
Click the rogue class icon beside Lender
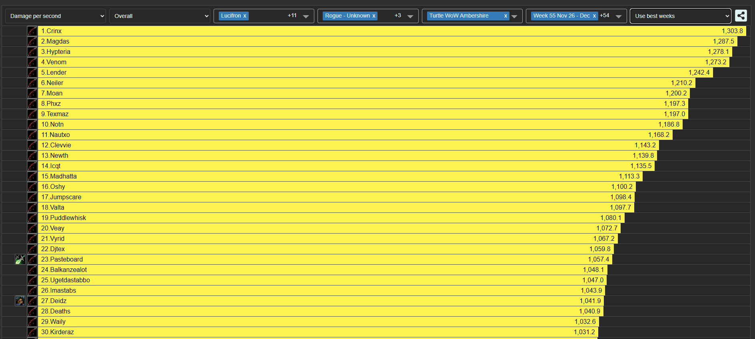coord(32,72)
